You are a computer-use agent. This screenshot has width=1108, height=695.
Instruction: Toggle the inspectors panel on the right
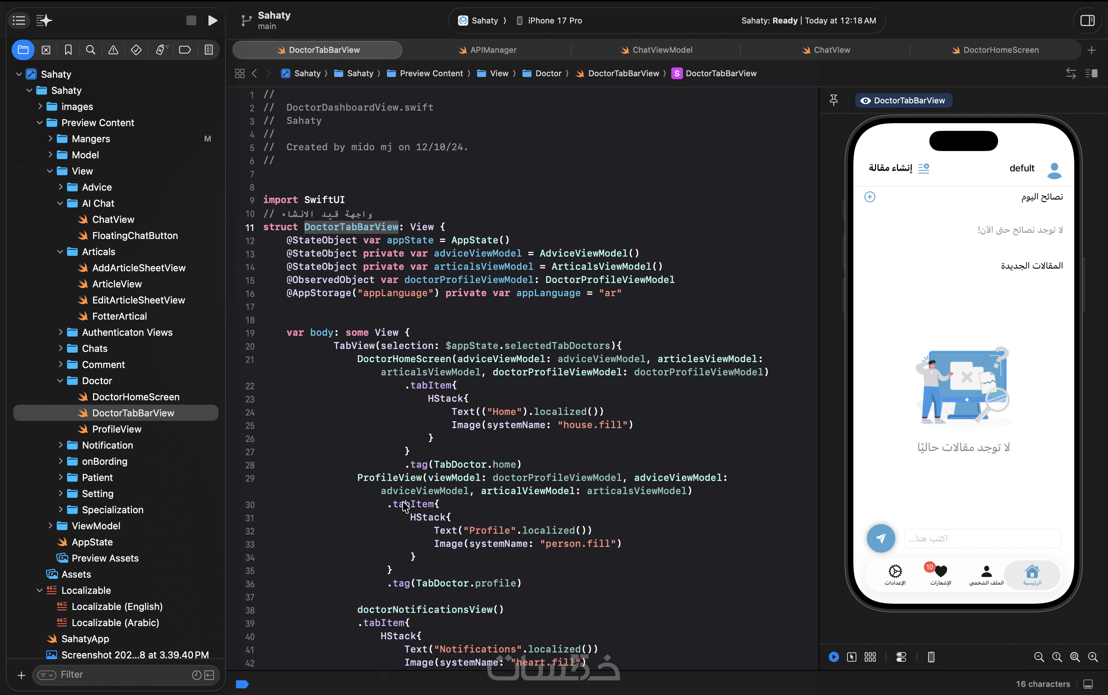pos(1087,20)
